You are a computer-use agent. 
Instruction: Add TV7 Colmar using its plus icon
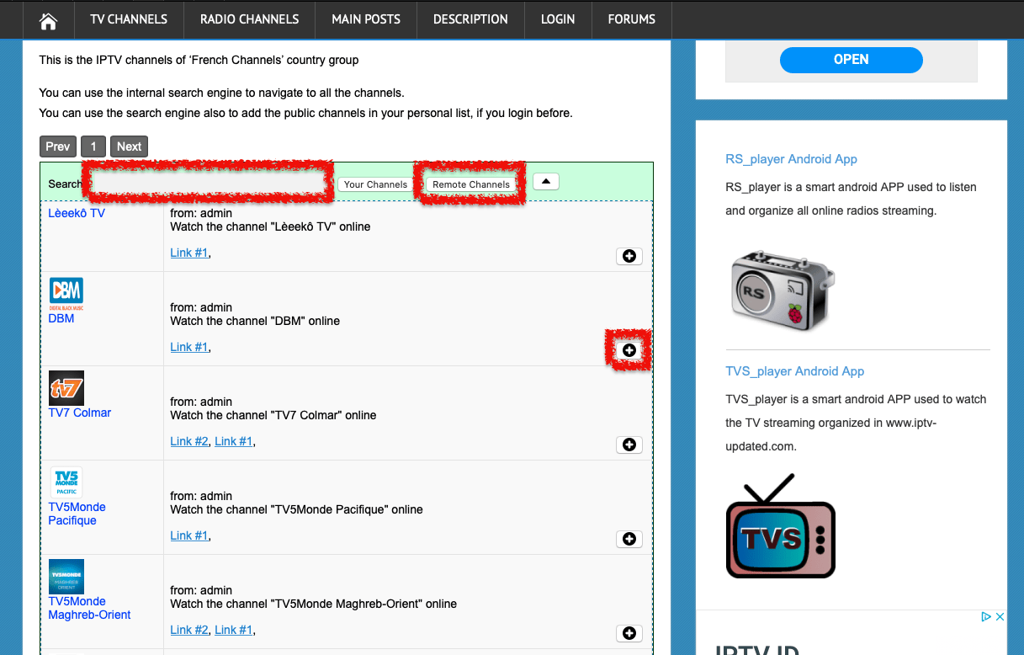coord(629,445)
